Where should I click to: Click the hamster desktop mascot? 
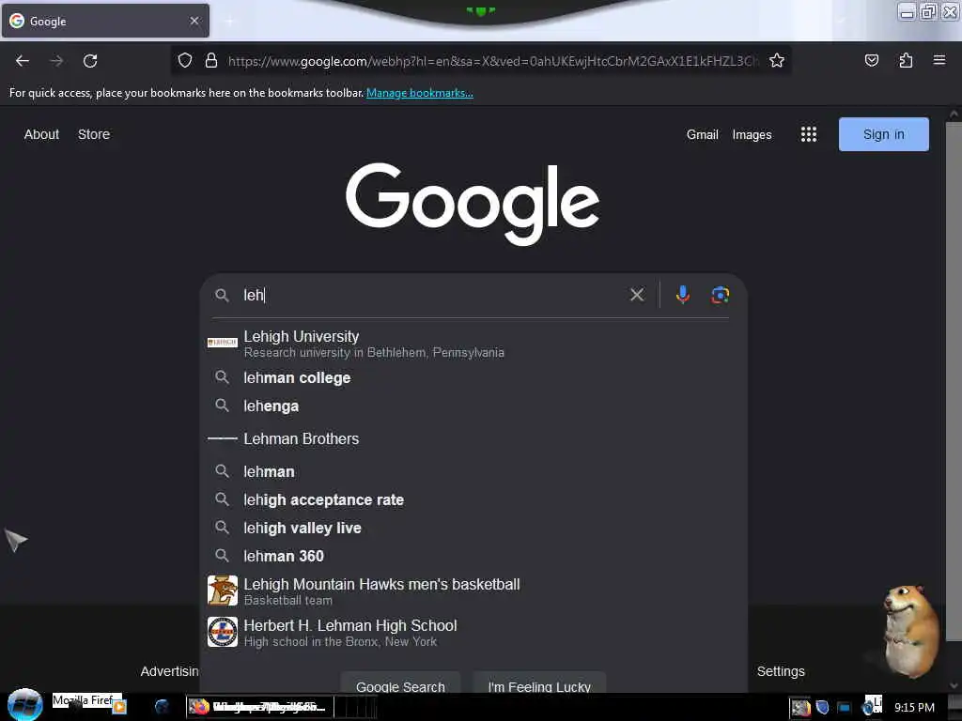(909, 630)
